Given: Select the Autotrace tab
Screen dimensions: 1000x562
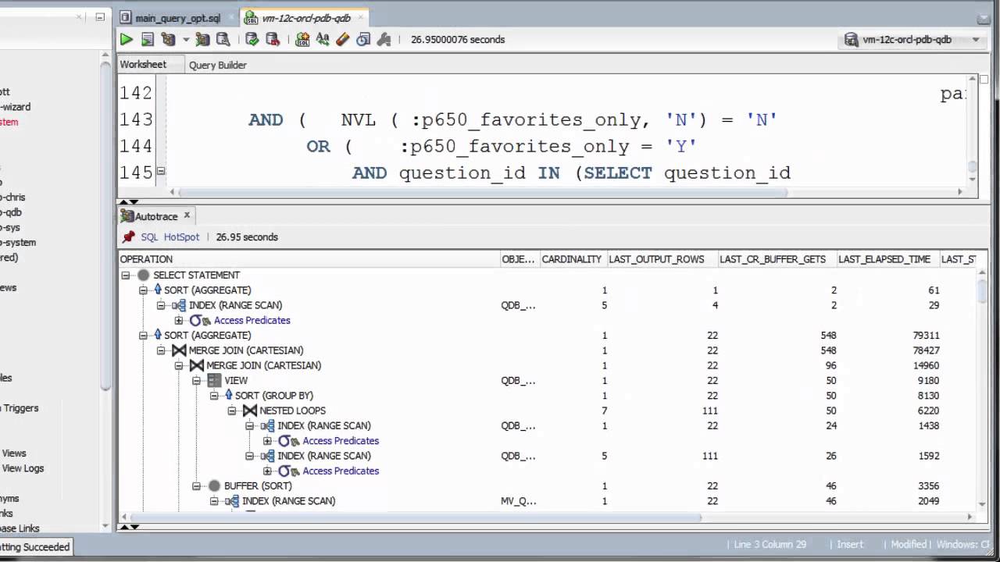Looking at the screenshot, I should pyautogui.click(x=156, y=216).
